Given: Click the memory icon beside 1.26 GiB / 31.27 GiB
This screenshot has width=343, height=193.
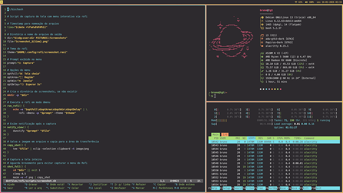Looking at the screenshot, I should [x=262, y=71].
